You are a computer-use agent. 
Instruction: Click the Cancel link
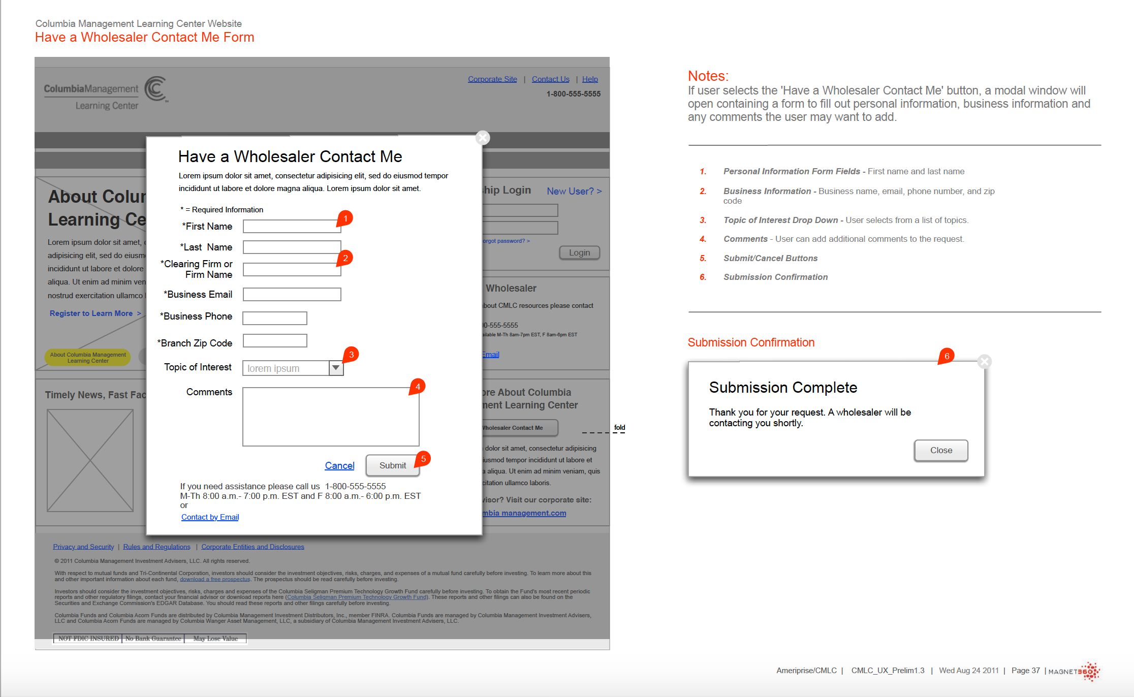coord(339,465)
